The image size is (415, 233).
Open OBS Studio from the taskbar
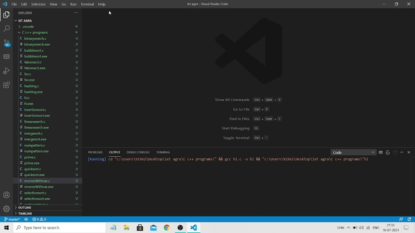[180, 228]
